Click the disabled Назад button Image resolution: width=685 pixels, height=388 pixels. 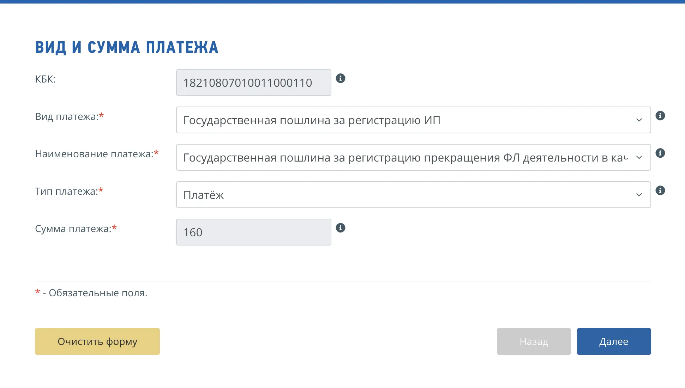click(534, 341)
